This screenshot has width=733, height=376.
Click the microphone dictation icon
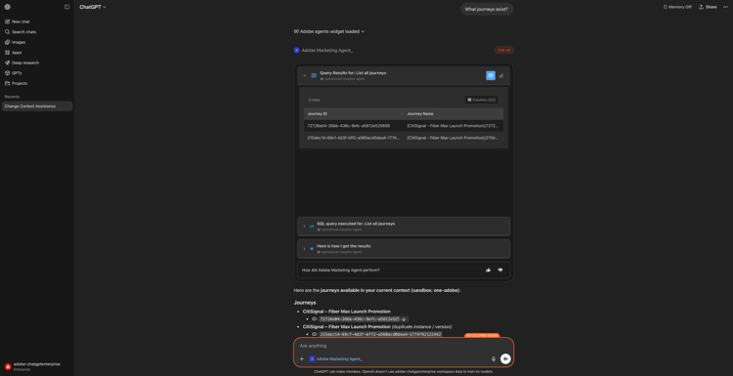point(494,358)
